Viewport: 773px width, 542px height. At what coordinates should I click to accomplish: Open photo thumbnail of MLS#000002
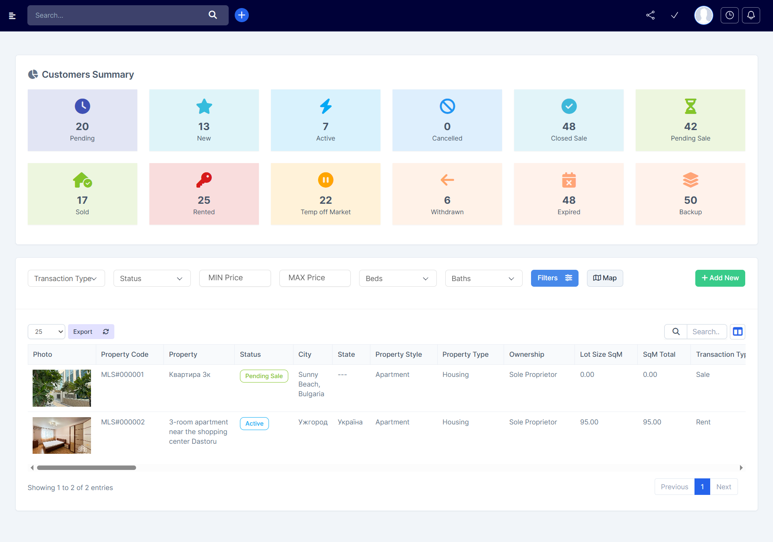pyautogui.click(x=62, y=436)
